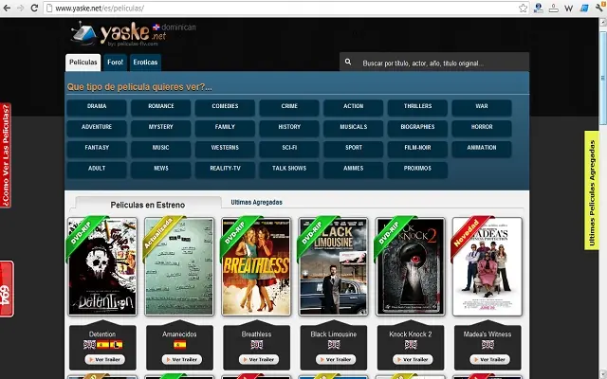Image resolution: width=607 pixels, height=379 pixels.
Task: Open the red ¿Como Ver Las Peliculas? side tab
Action: (x=6, y=155)
